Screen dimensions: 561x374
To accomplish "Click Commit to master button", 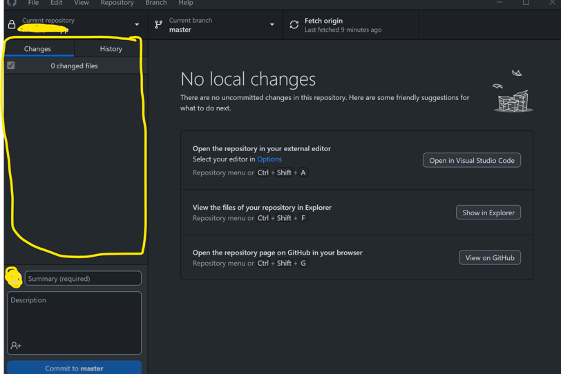I will click(74, 368).
